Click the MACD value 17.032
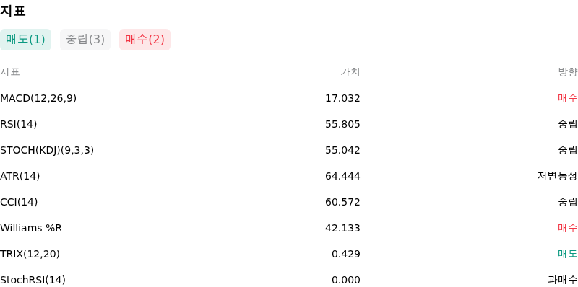The width and height of the screenshot is (578, 287). pos(342,98)
